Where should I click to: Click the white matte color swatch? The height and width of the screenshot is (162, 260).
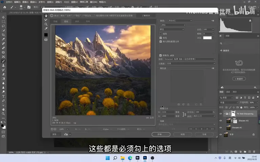(207, 38)
